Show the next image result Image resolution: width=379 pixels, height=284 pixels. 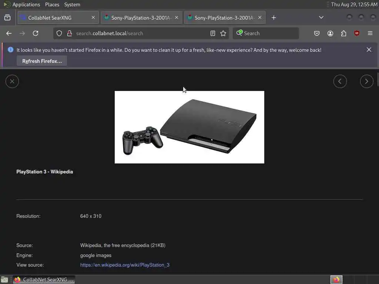click(366, 81)
